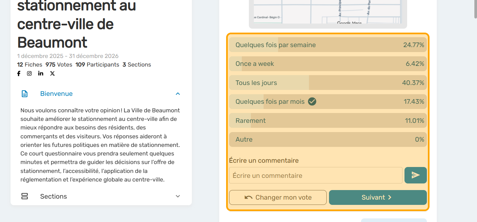
Task: Select the "Tous les jours" answer
Action: coord(328,83)
